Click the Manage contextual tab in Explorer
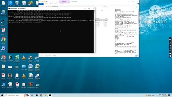This screenshot has width=172, height=97. click(64, 2)
